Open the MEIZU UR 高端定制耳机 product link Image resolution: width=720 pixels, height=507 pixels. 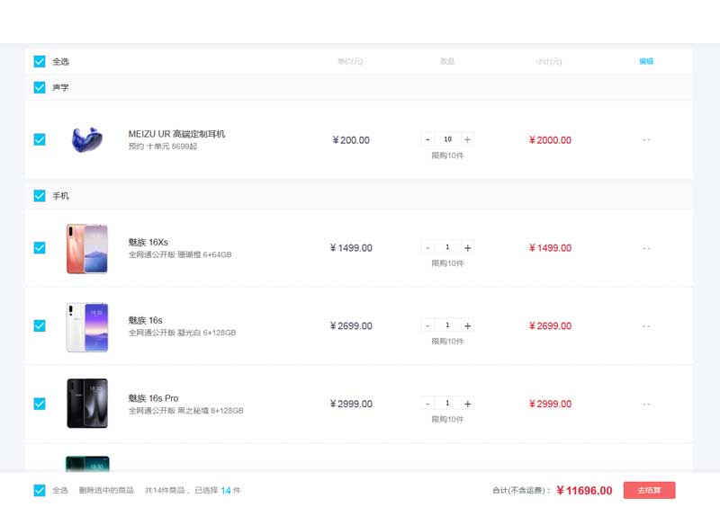tap(176, 134)
